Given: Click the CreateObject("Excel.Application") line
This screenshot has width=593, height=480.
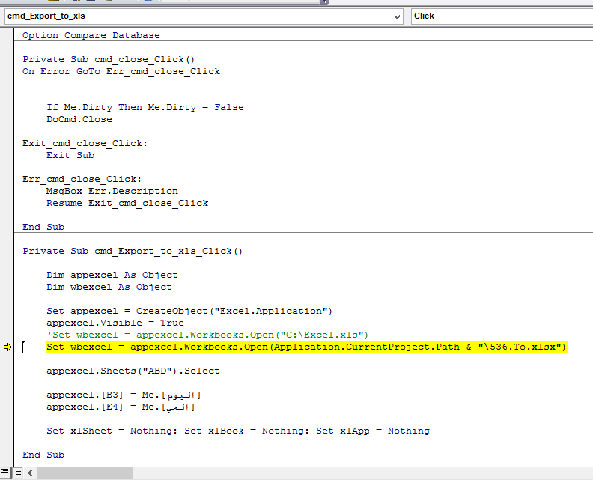Looking at the screenshot, I should (189, 311).
